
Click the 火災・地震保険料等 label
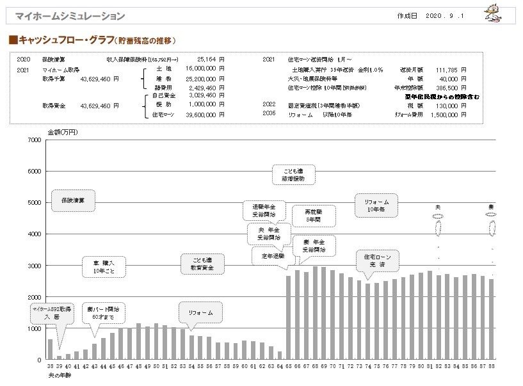click(x=312, y=79)
